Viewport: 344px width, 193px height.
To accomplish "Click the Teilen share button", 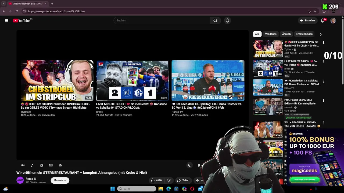I will pyautogui.click(x=183, y=180).
